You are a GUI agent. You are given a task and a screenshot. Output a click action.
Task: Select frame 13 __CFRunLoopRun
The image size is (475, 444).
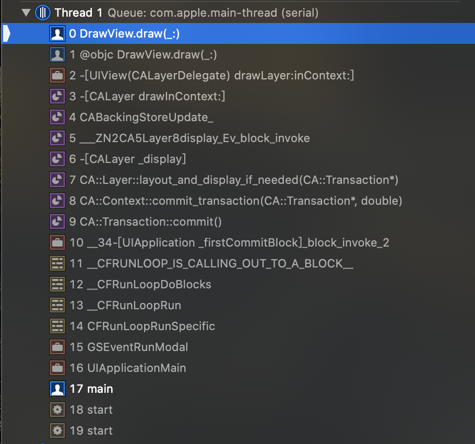pyautogui.click(x=238, y=306)
